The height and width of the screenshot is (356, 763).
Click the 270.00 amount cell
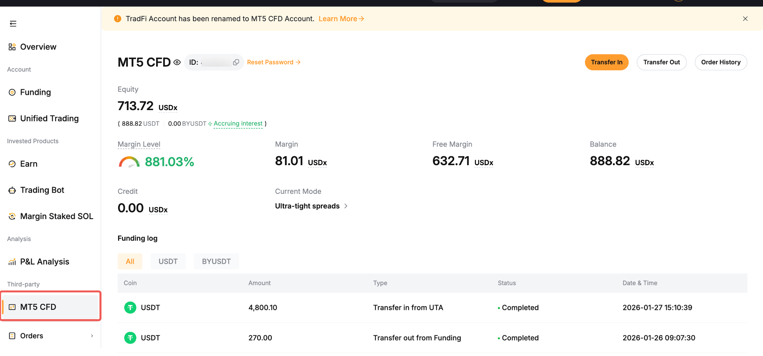coord(260,338)
